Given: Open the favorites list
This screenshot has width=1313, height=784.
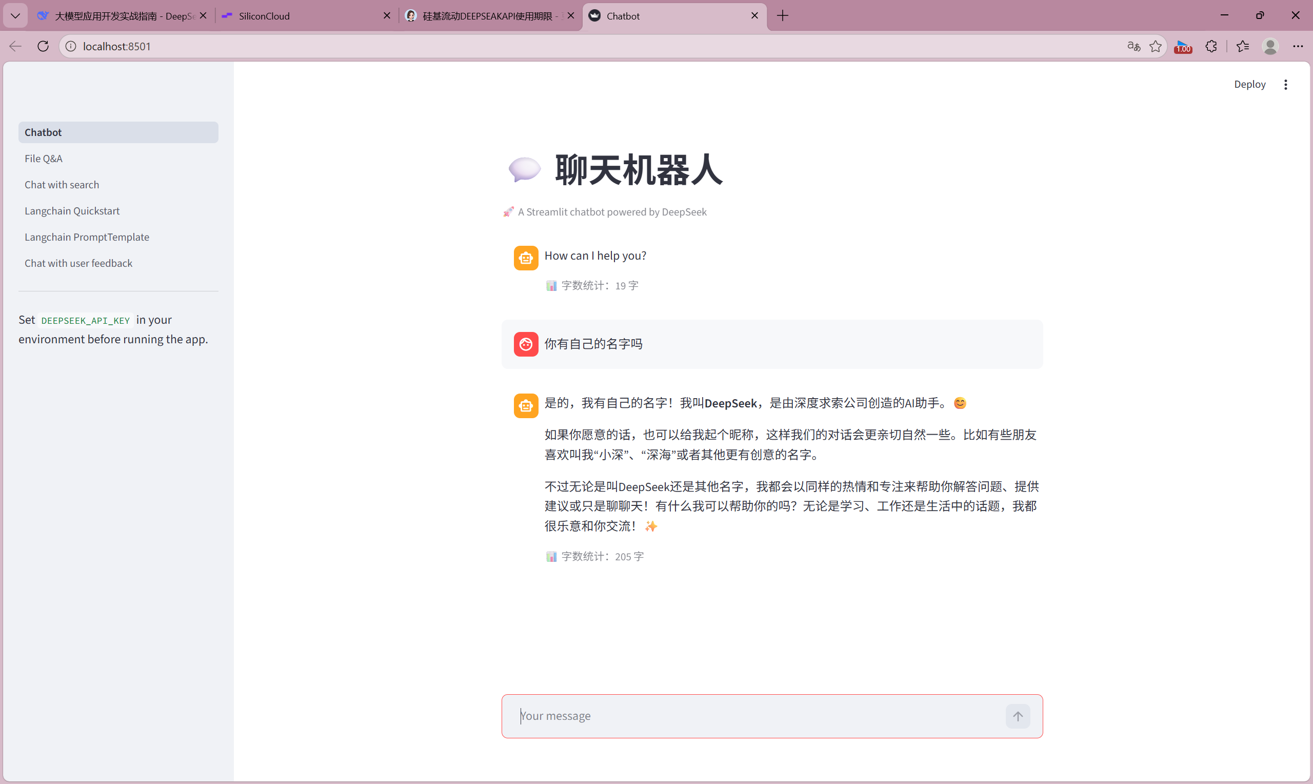Looking at the screenshot, I should tap(1243, 47).
